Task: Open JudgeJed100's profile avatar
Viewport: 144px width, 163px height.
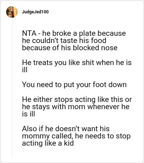Action: click(x=12, y=12)
